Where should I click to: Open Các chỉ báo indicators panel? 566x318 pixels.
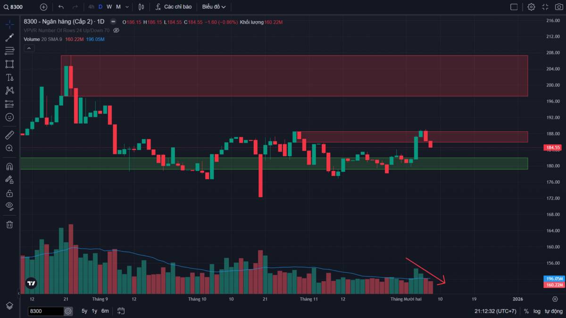click(173, 7)
